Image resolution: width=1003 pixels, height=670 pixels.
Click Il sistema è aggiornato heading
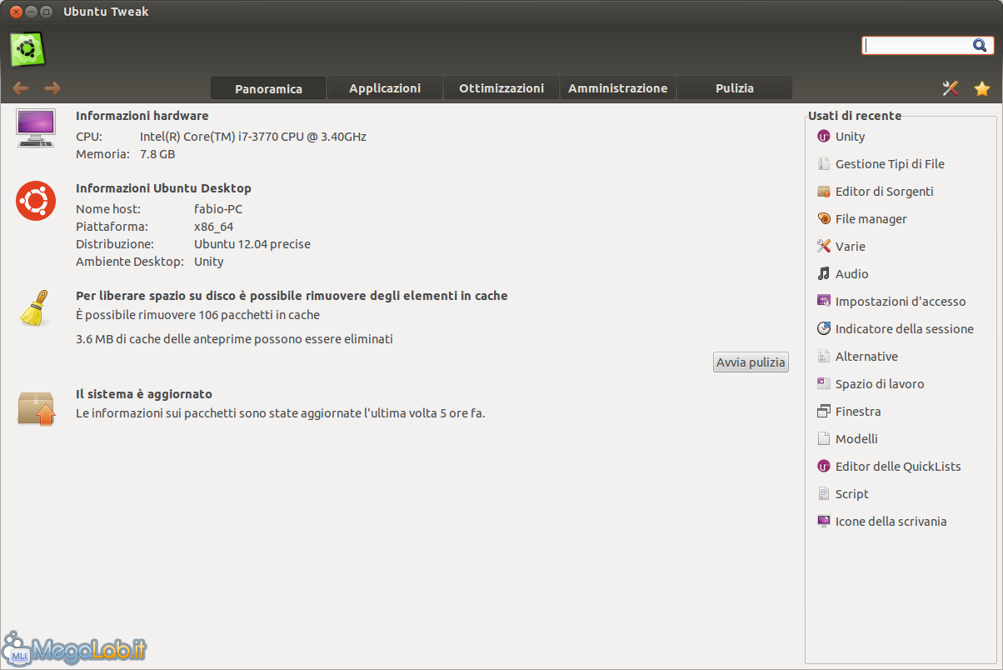tap(144, 394)
